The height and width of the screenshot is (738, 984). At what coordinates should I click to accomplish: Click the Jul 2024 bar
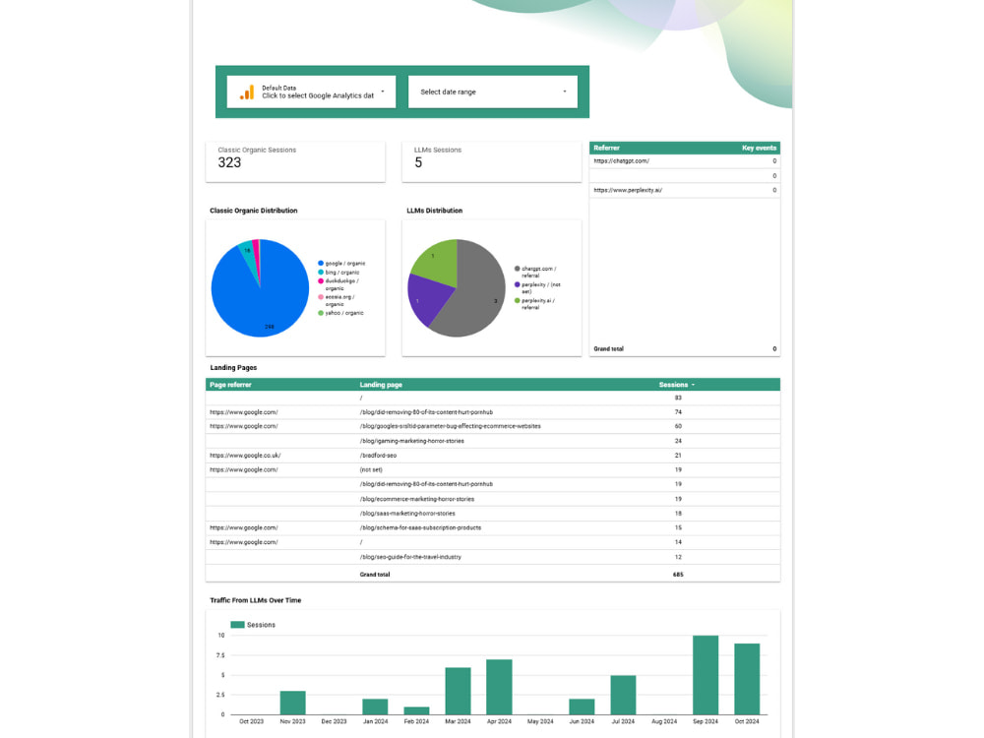pos(623,696)
